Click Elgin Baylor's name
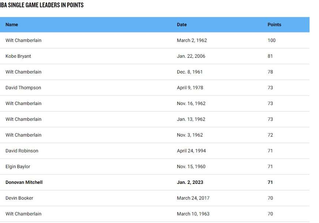 18,166
